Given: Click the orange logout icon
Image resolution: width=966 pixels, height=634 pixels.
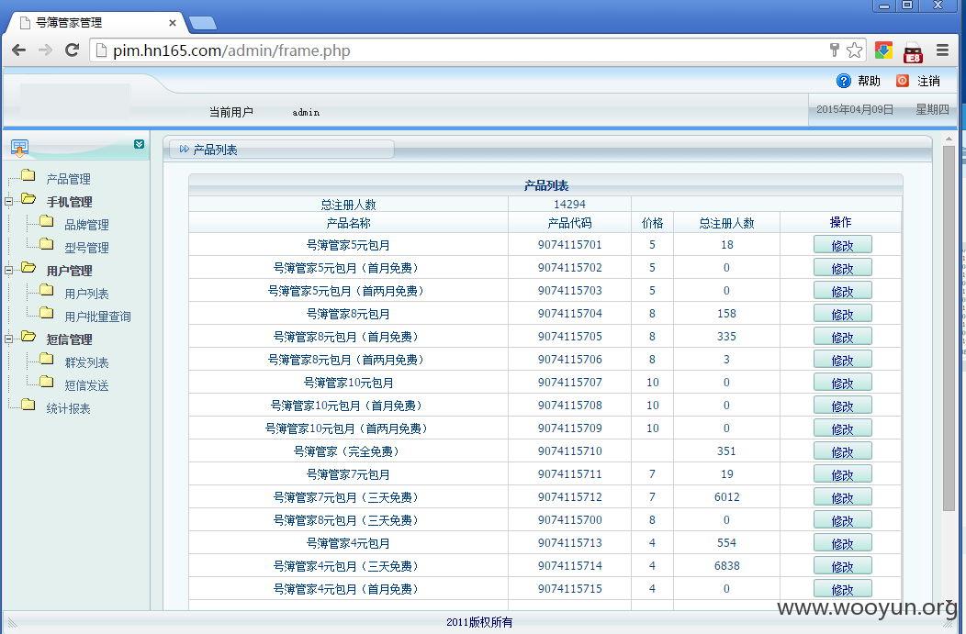Looking at the screenshot, I should coord(902,81).
